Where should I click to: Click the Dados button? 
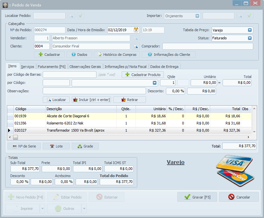coord(79,55)
